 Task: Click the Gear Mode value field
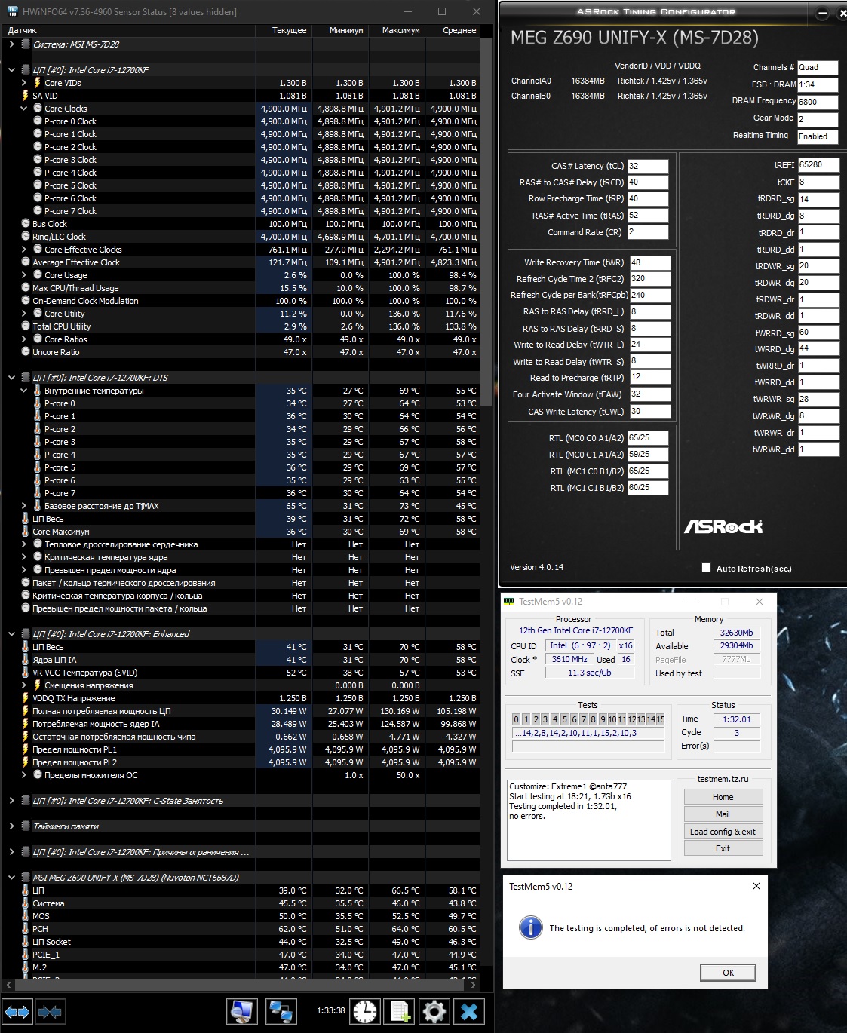click(x=818, y=119)
